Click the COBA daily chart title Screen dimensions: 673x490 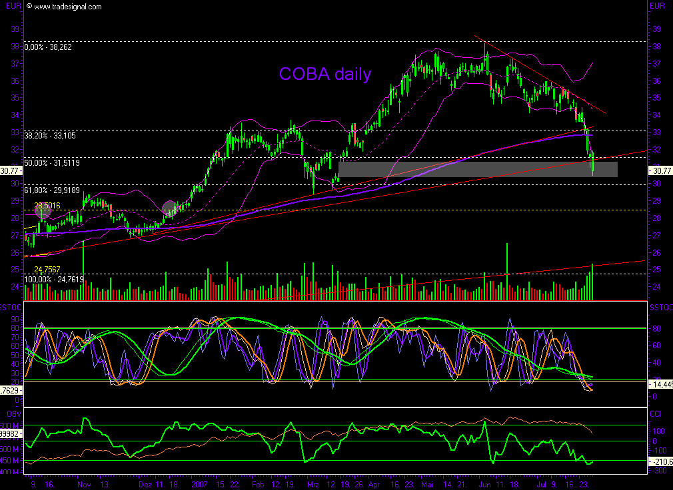point(325,75)
